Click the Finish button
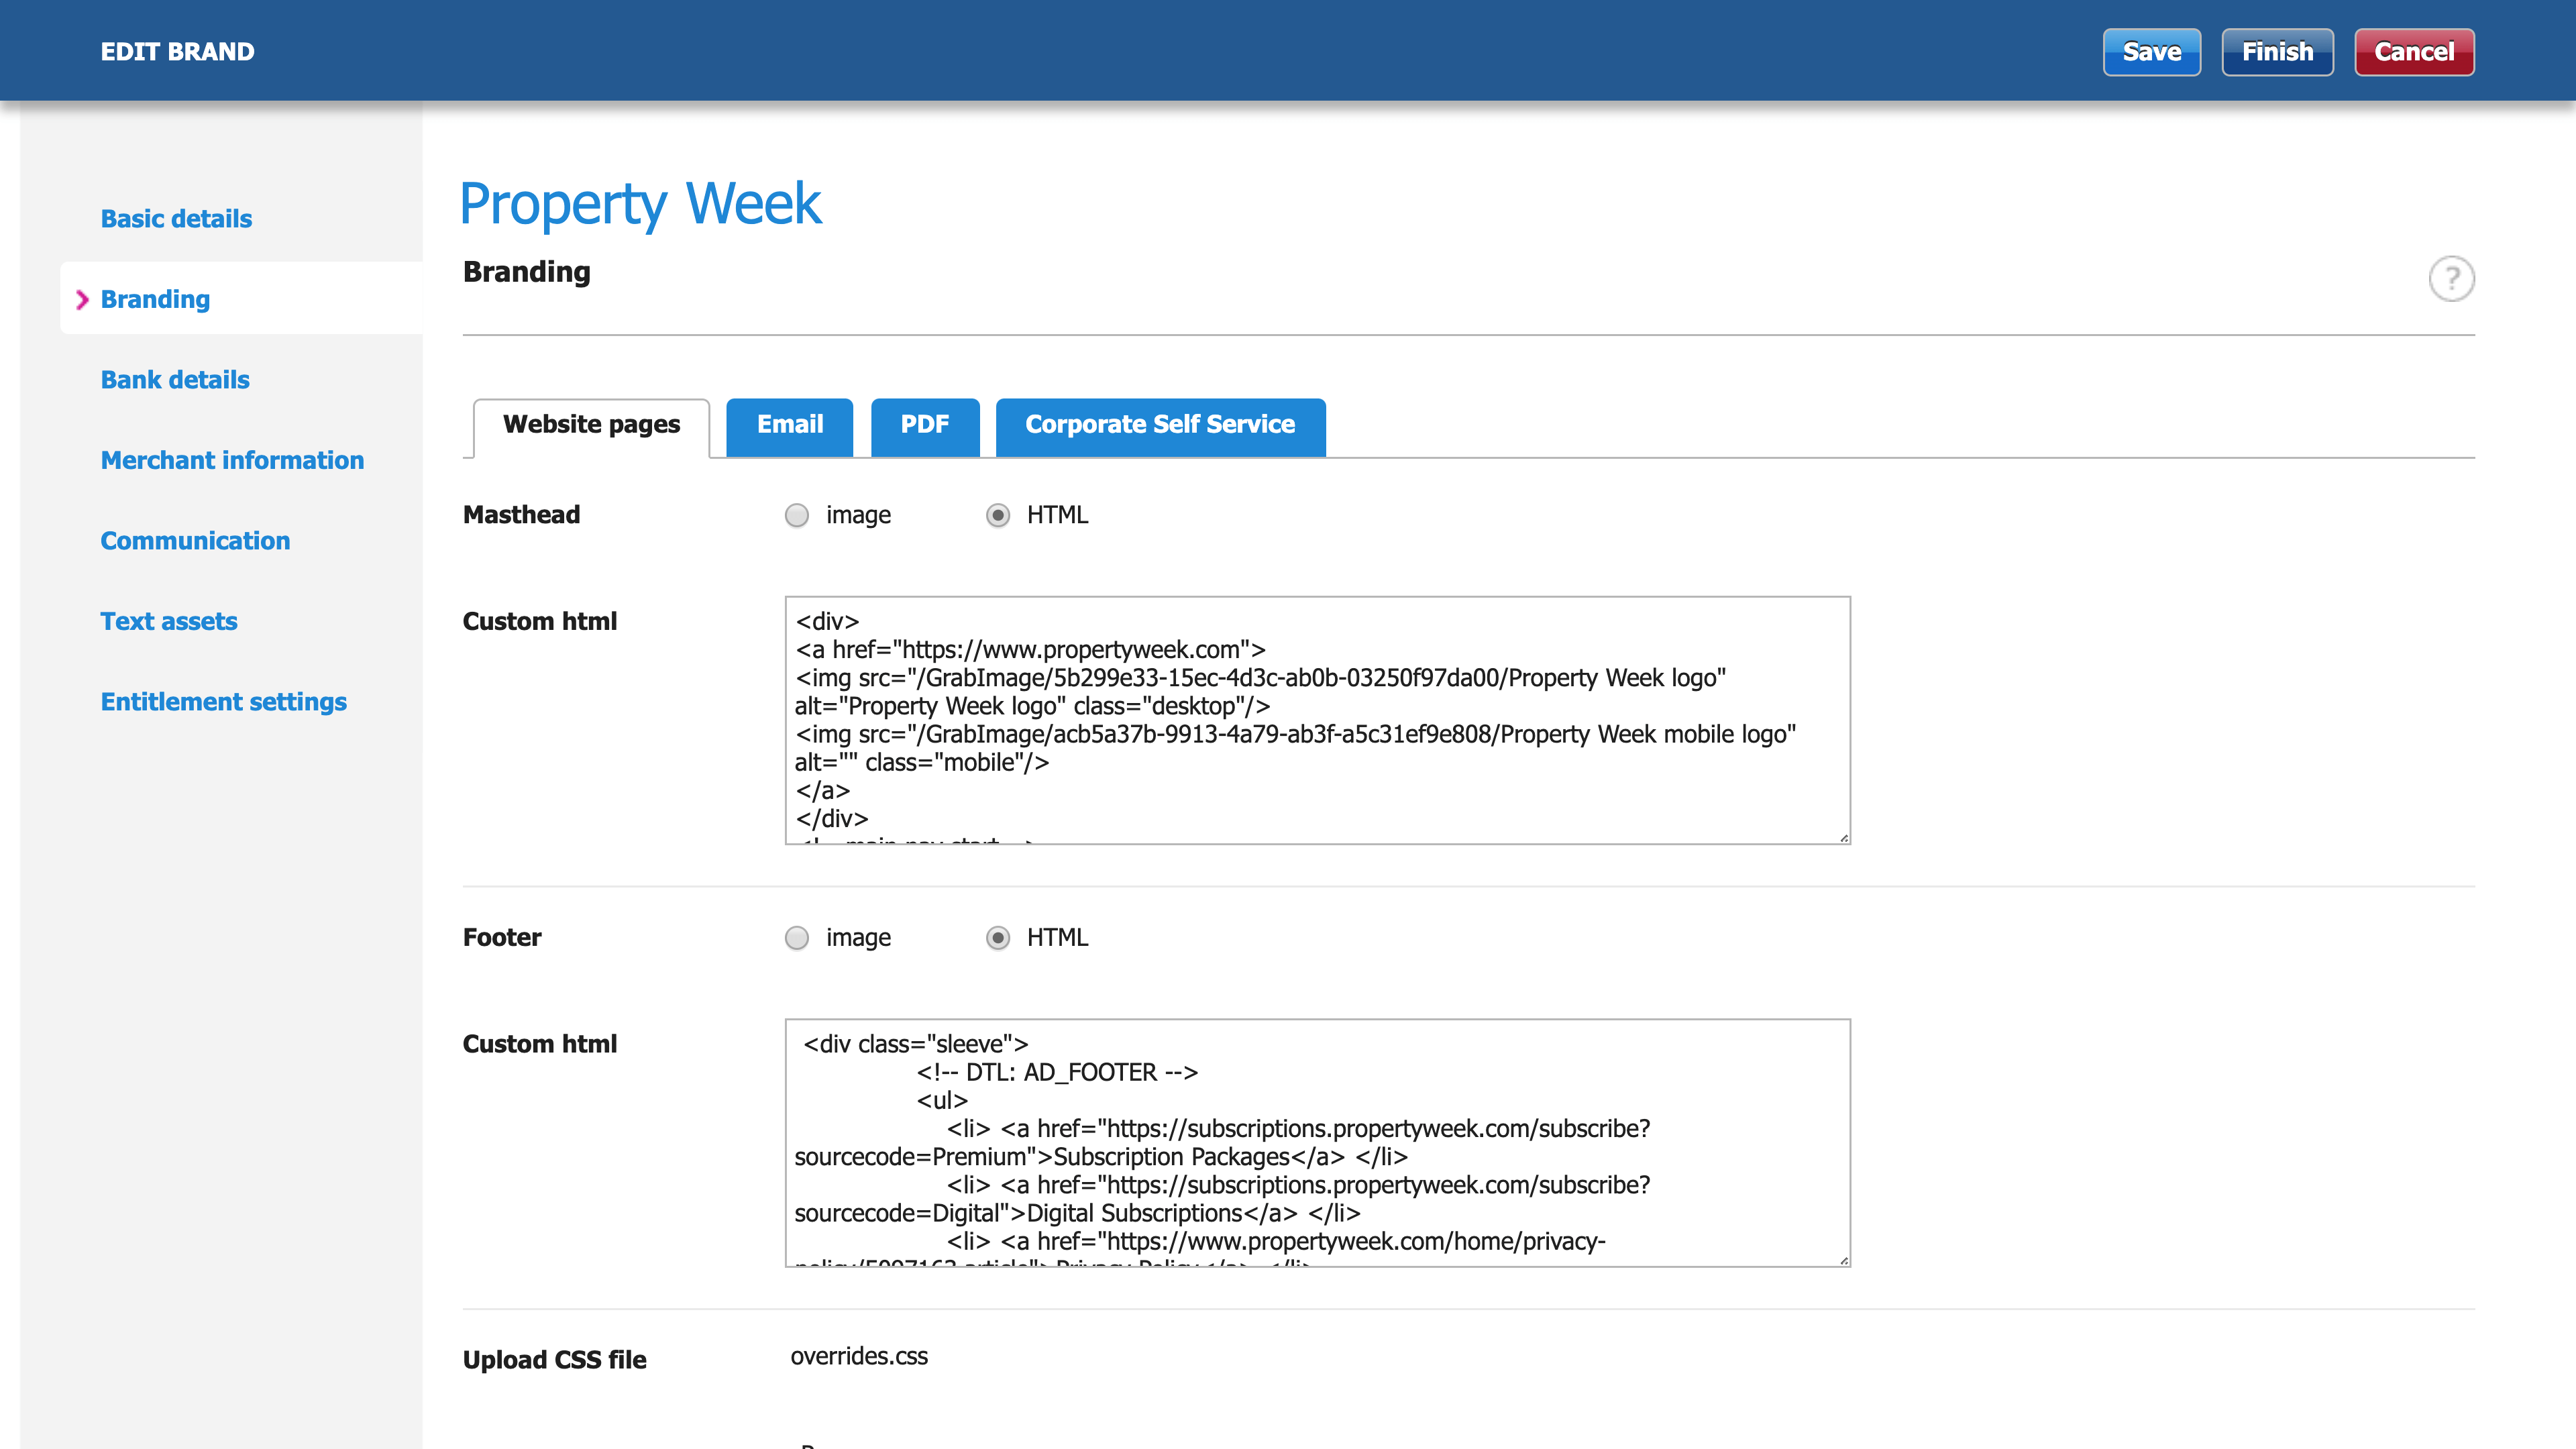The width and height of the screenshot is (2576, 1449). (x=2277, y=52)
